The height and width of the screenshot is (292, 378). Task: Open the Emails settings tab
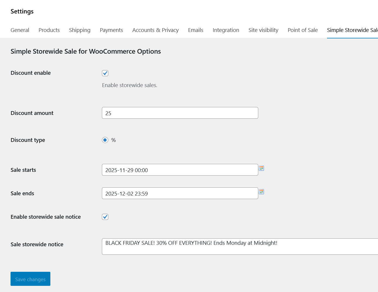pos(196,30)
